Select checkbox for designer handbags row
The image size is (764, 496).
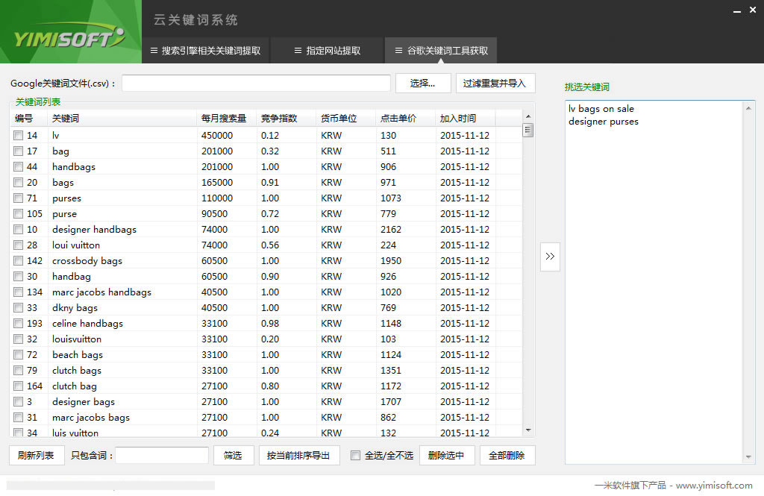pyautogui.click(x=19, y=230)
